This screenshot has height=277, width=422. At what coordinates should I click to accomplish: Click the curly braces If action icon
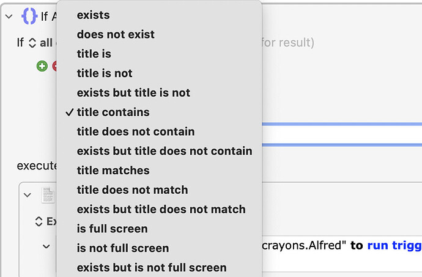(x=29, y=16)
